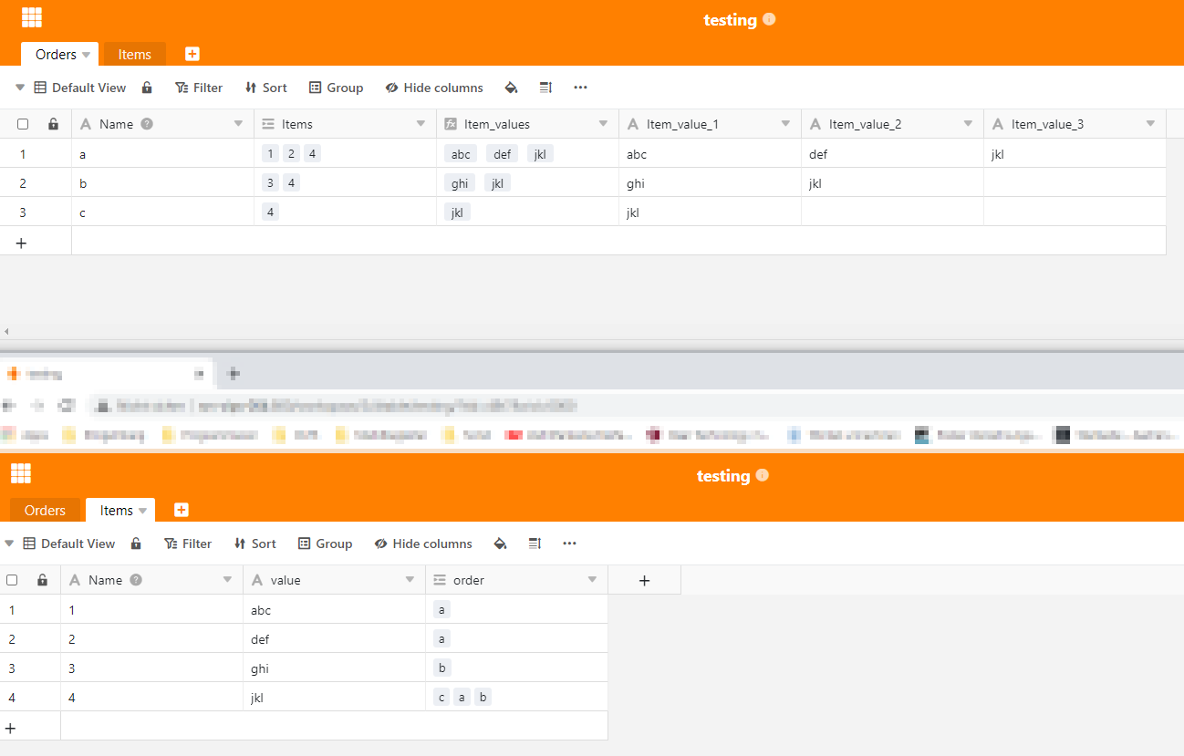Open Item_values column dropdown arrow

click(603, 124)
